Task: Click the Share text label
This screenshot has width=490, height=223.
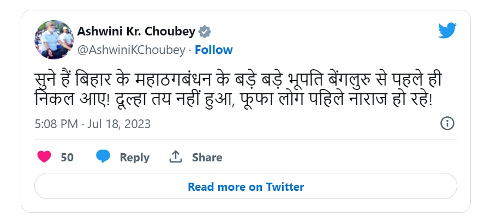Action: [x=207, y=158]
